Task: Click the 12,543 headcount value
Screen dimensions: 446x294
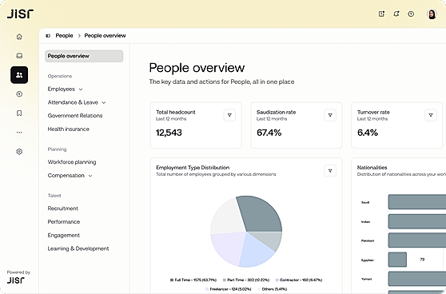Action: click(169, 133)
